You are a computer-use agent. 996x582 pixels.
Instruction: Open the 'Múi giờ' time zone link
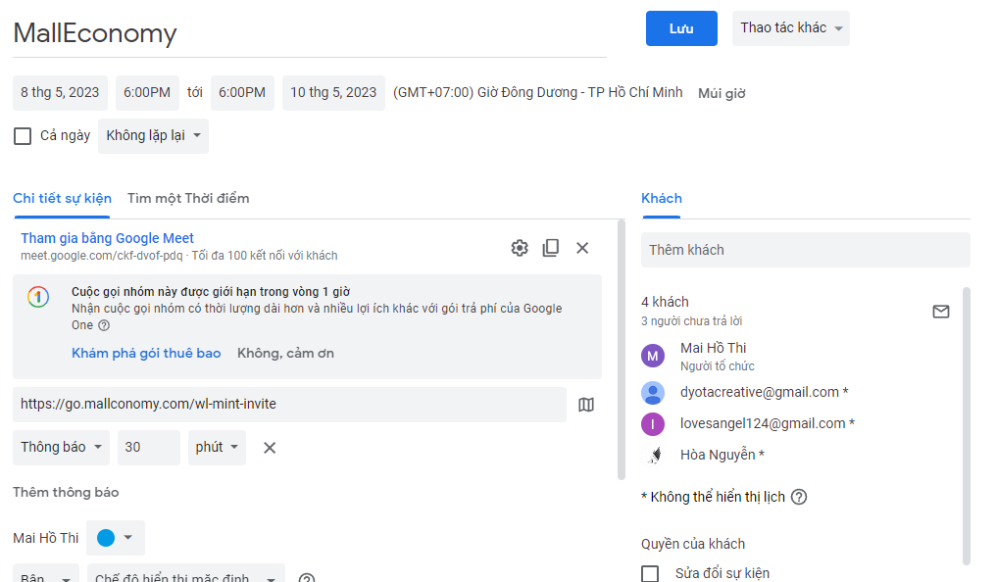click(722, 93)
